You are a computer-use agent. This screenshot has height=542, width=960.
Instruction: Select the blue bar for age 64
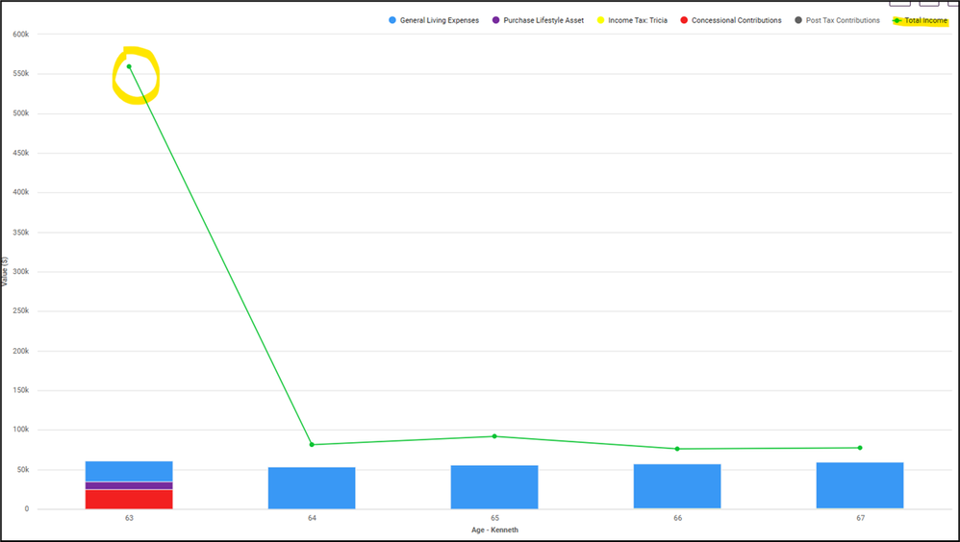[312, 488]
